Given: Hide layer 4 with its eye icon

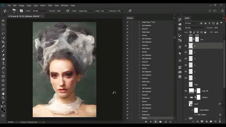Looking at the screenshot, I should 186,59.
